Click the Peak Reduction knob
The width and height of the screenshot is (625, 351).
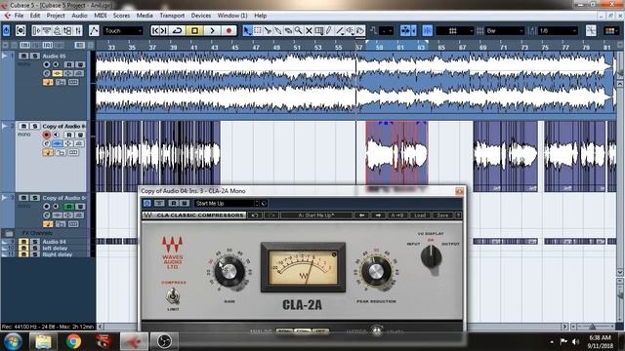point(375,271)
